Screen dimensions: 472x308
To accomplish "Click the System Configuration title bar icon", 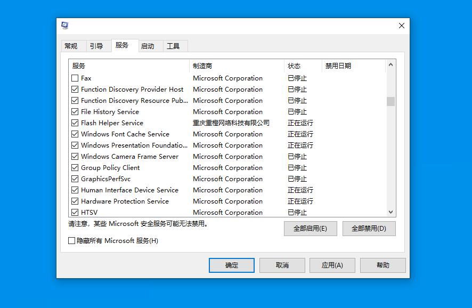I will tap(64, 26).
